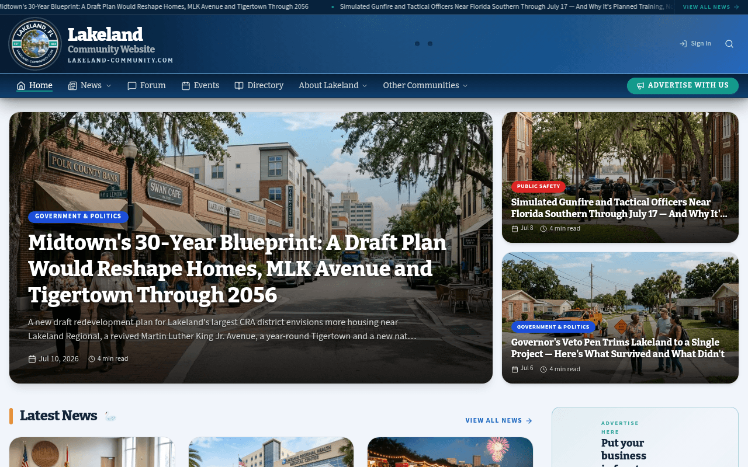
Task: Click the clock icon on the Simulated Gunfire card
Action: (543, 229)
